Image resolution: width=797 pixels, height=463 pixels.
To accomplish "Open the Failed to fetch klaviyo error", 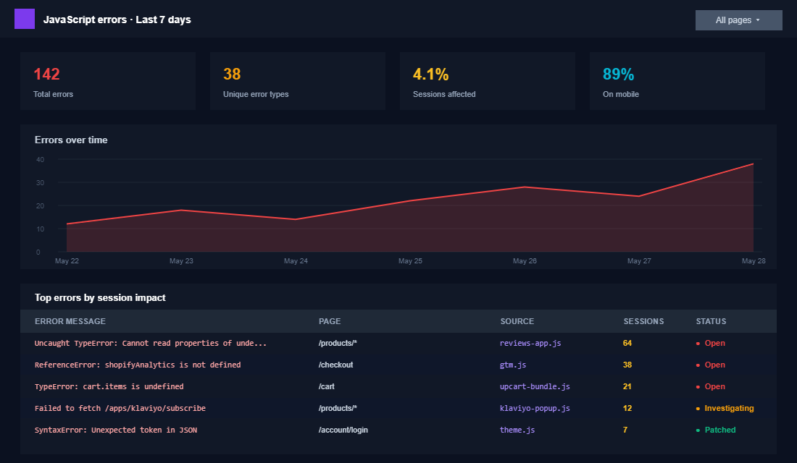I will pyautogui.click(x=120, y=408).
